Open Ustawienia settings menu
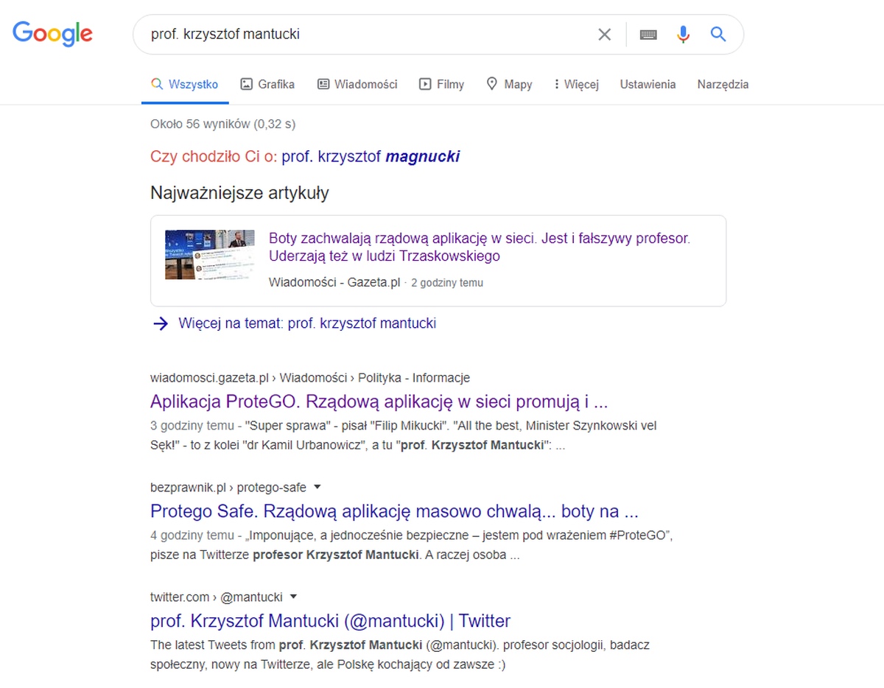884x688 pixels. (648, 85)
